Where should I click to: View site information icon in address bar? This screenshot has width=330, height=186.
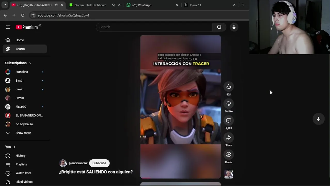point(33,15)
